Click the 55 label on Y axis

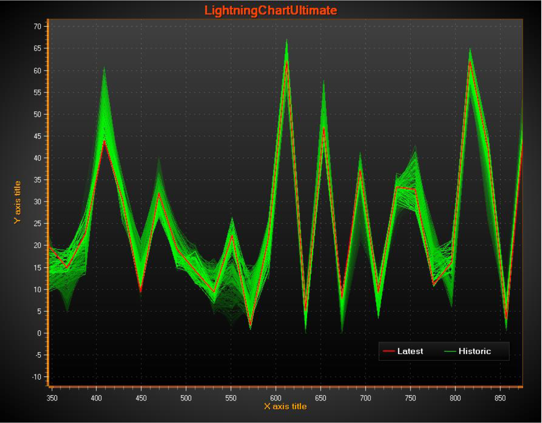[38, 92]
